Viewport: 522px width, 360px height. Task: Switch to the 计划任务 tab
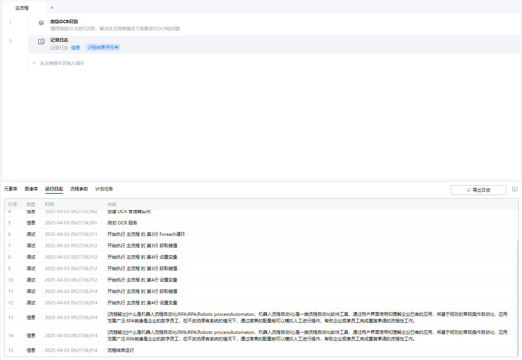104,189
